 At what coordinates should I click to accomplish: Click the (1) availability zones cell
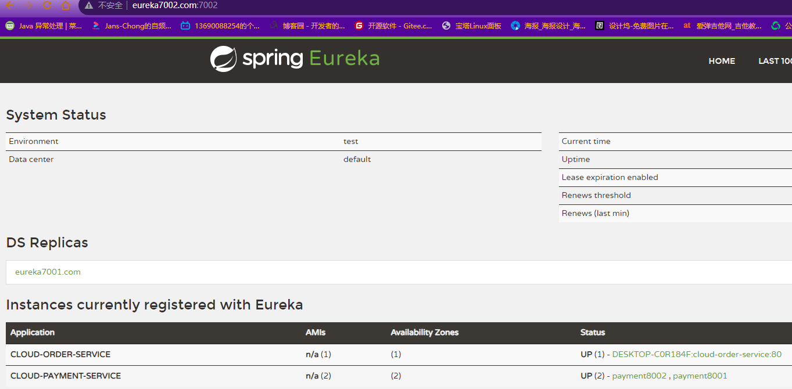[x=396, y=354]
